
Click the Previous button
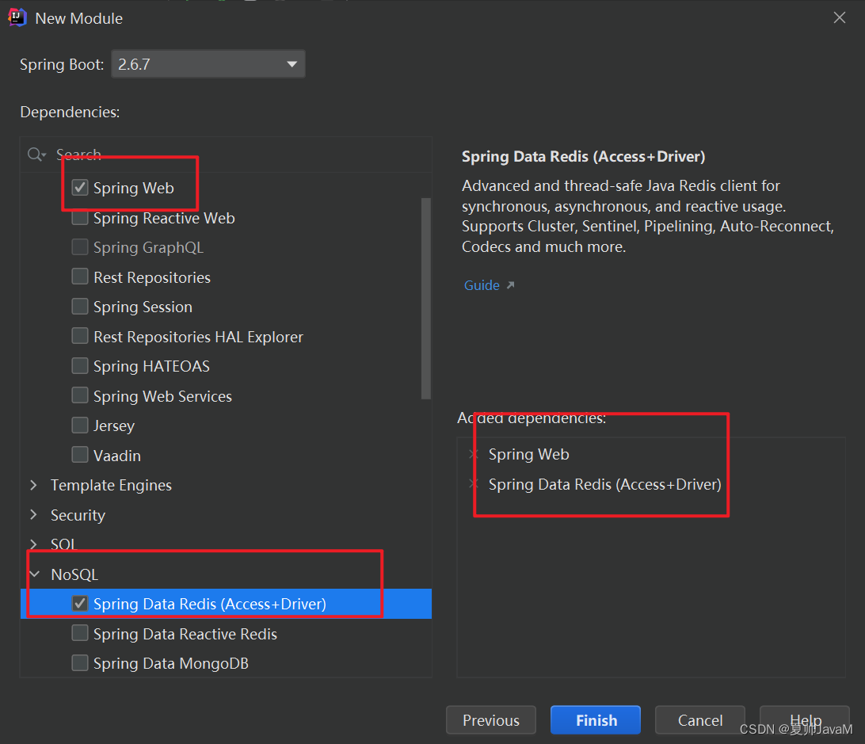[x=491, y=720]
